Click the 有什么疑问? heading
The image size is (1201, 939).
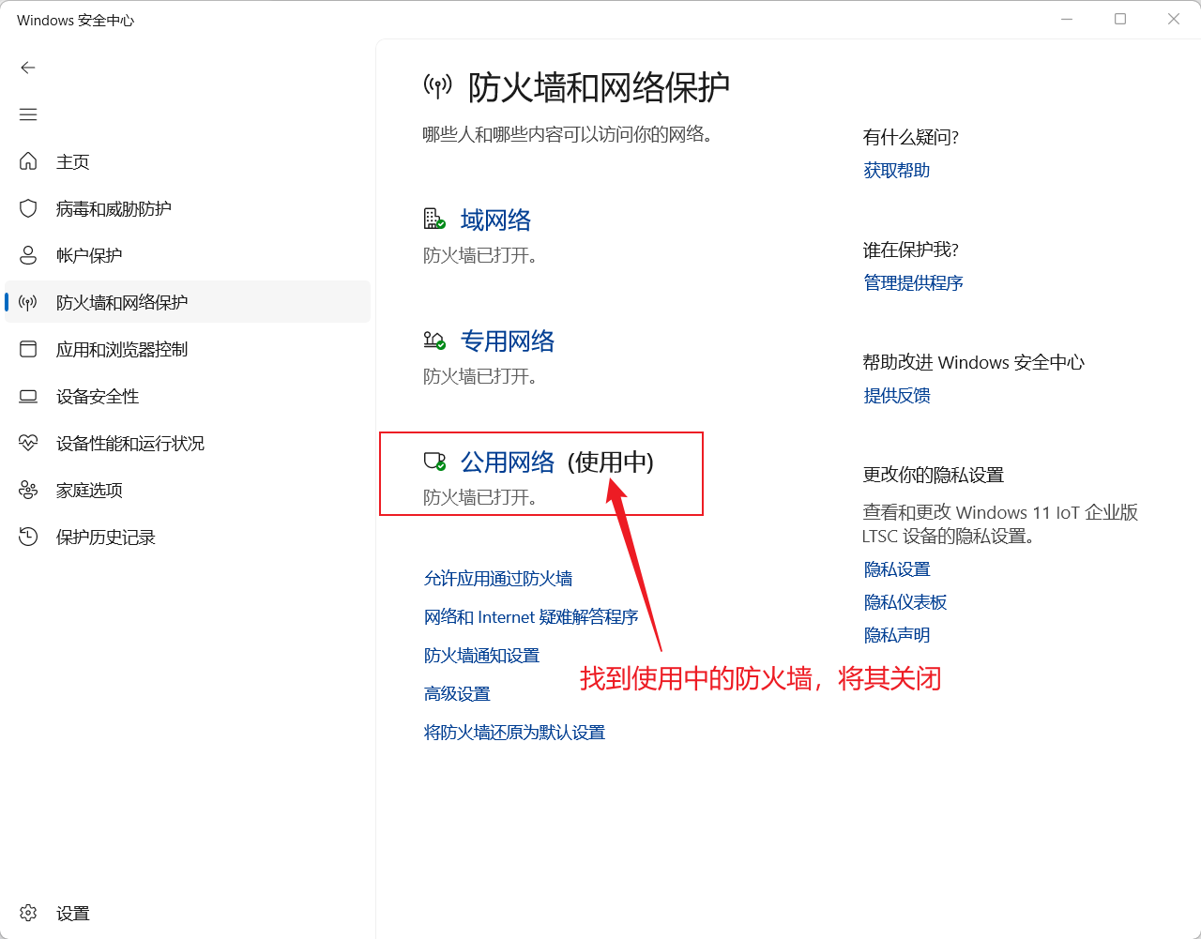[911, 137]
